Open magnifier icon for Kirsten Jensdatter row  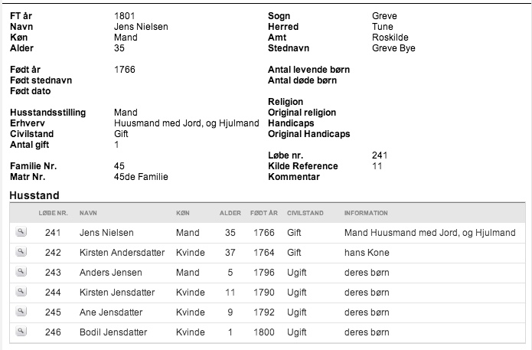(21, 292)
